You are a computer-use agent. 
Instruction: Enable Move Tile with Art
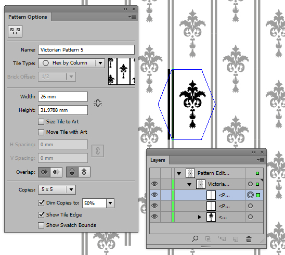click(x=41, y=132)
